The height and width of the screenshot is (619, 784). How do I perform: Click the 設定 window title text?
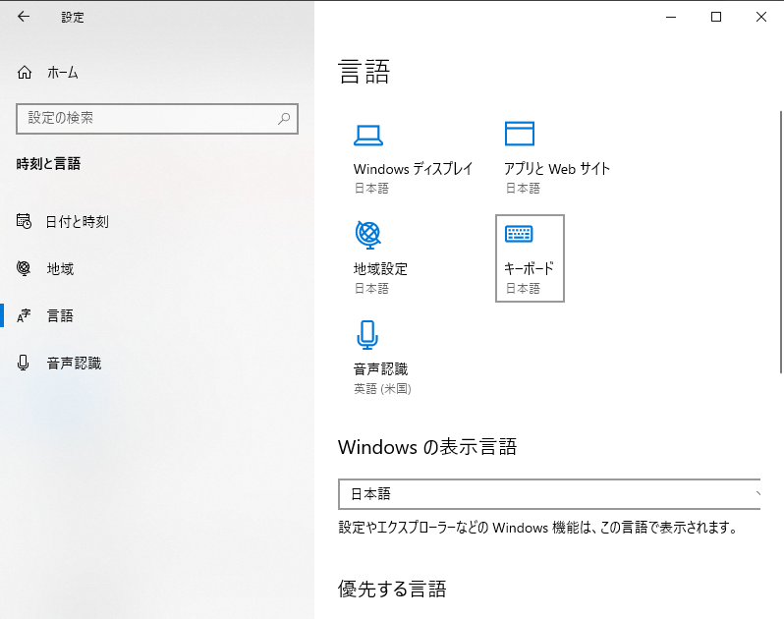tap(73, 18)
